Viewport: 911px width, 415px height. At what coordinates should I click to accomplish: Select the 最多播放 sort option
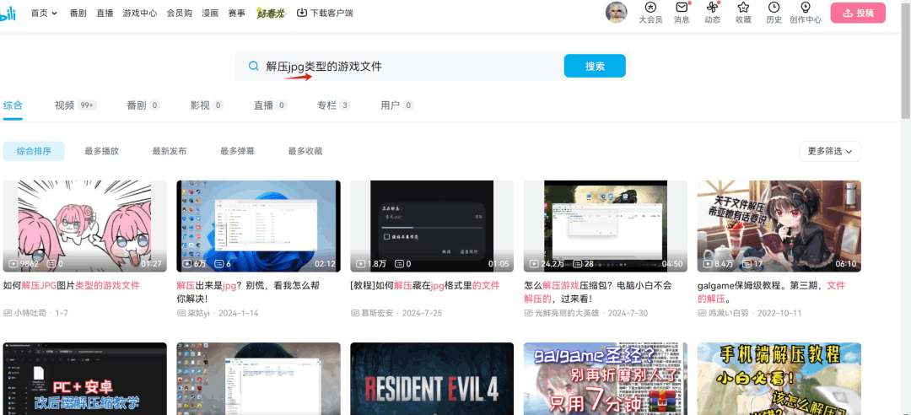101,151
